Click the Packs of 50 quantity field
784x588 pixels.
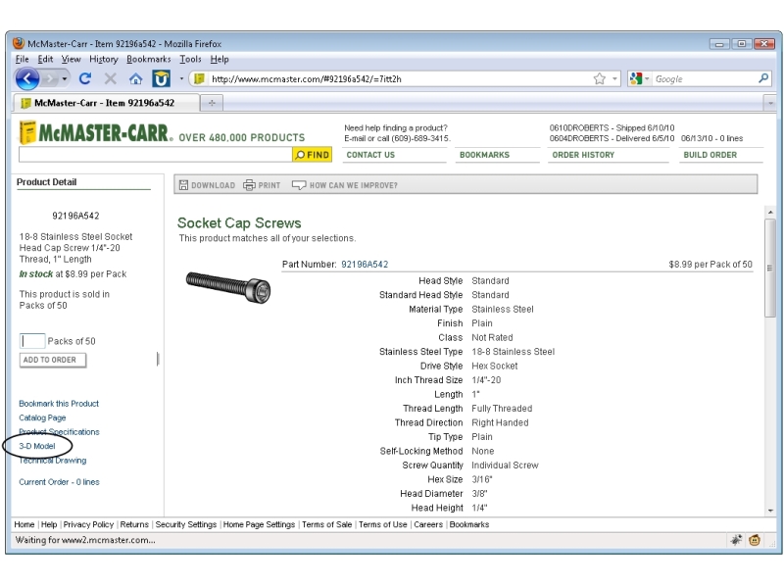32,341
